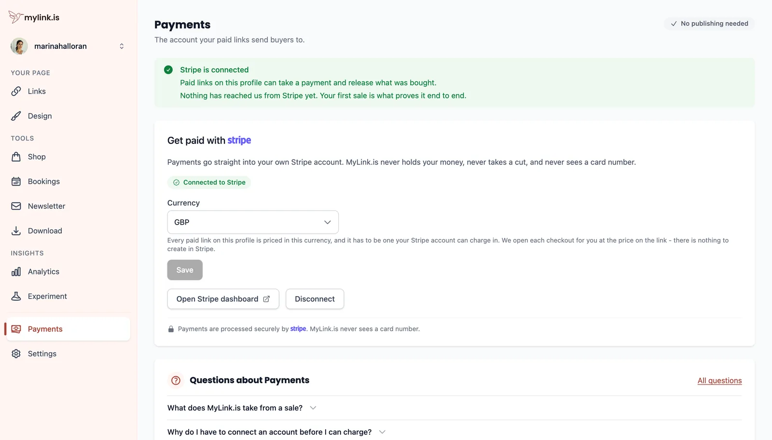The height and width of the screenshot is (440, 772).
Task: Select Download in sidebar
Action: [x=68, y=231]
